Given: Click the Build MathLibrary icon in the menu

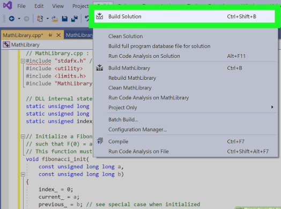Looking at the screenshot, I should pyautogui.click(x=99, y=68).
